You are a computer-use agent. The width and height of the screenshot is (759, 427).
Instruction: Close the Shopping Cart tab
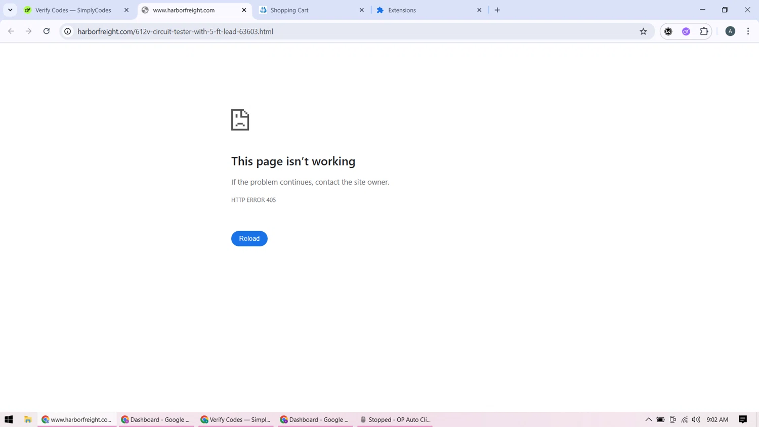(x=362, y=10)
